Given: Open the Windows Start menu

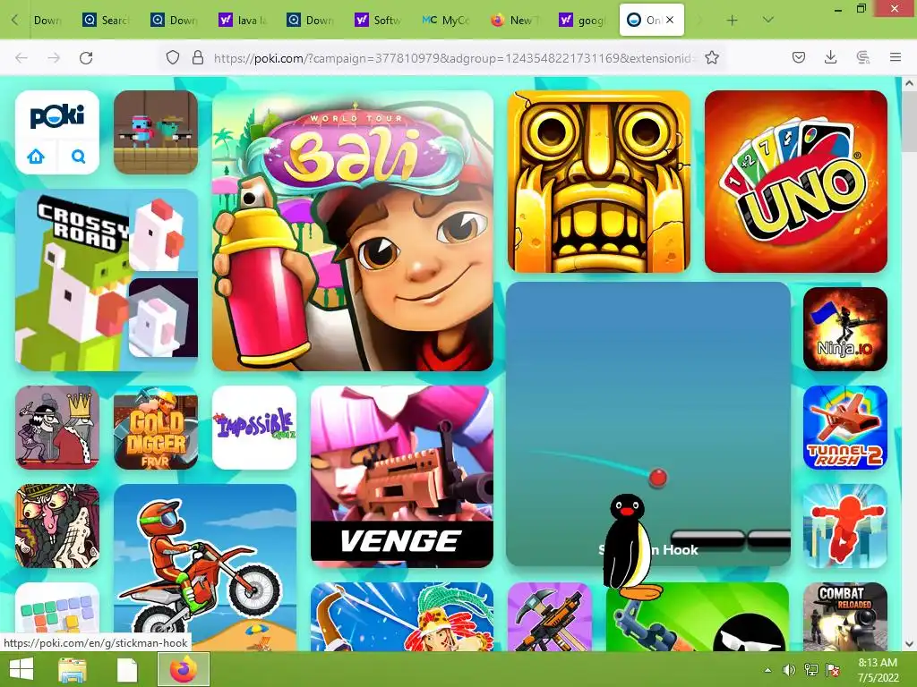Looking at the screenshot, I should [21, 669].
